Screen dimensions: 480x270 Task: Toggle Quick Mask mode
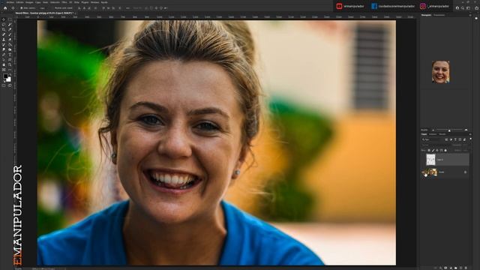4,85
